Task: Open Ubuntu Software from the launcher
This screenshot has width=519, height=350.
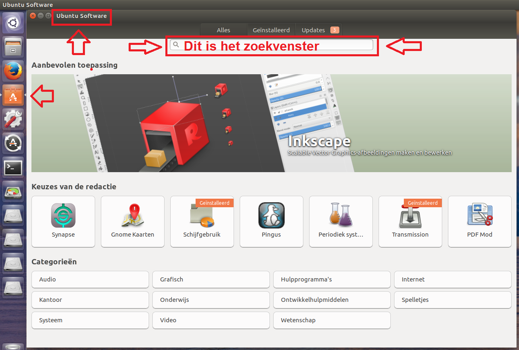Action: 13,95
